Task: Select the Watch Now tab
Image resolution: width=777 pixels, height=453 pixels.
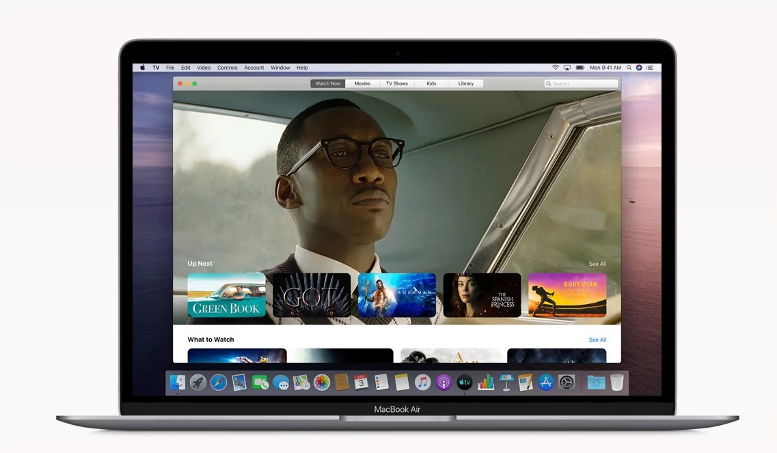Action: coord(328,84)
